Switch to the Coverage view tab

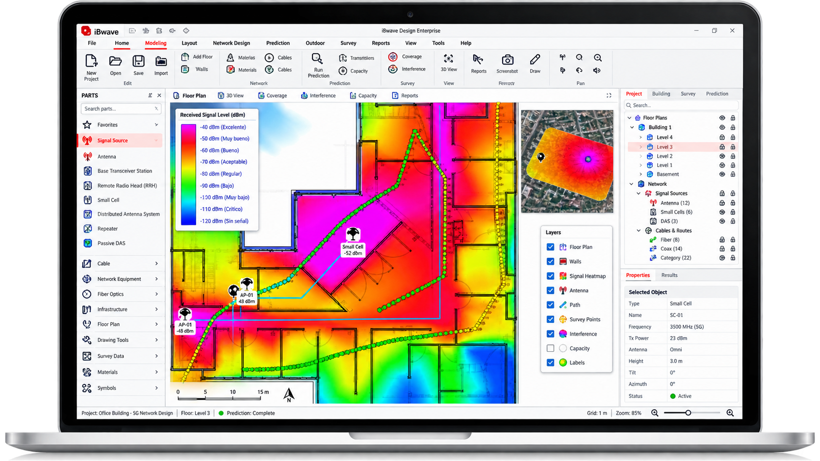click(x=273, y=96)
